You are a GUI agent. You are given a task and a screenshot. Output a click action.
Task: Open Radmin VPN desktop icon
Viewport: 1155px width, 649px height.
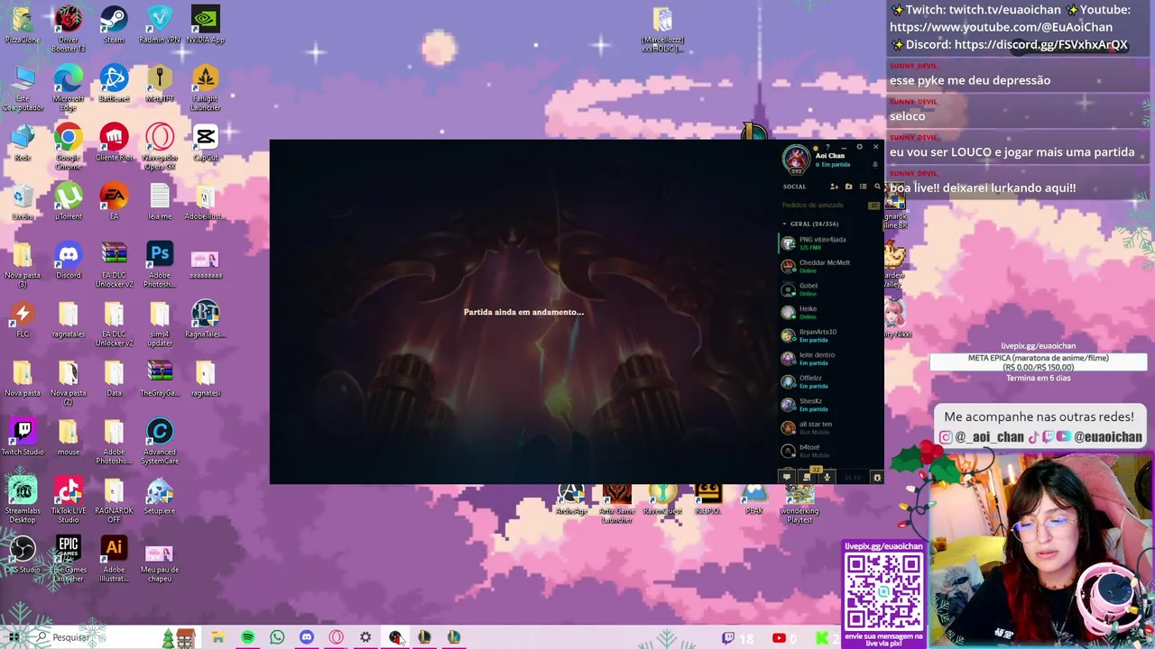tap(160, 24)
